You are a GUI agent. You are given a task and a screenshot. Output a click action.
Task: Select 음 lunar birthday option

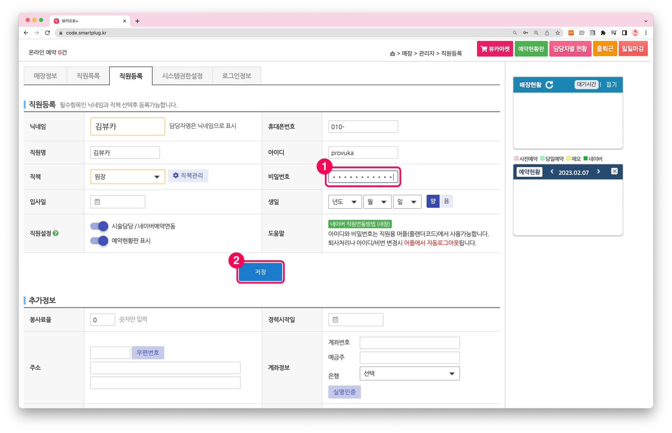tap(446, 201)
